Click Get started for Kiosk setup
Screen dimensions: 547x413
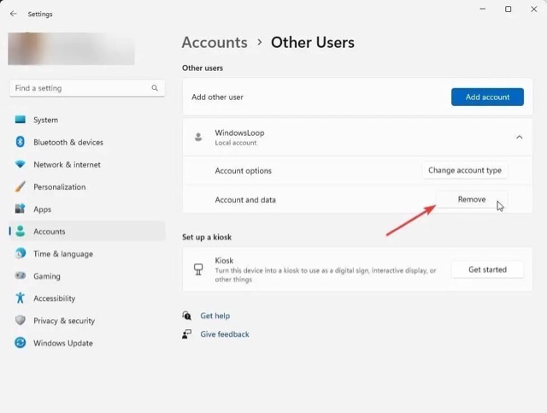(x=487, y=269)
